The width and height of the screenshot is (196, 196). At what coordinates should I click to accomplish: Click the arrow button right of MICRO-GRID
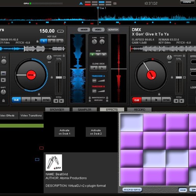pos(183,190)
